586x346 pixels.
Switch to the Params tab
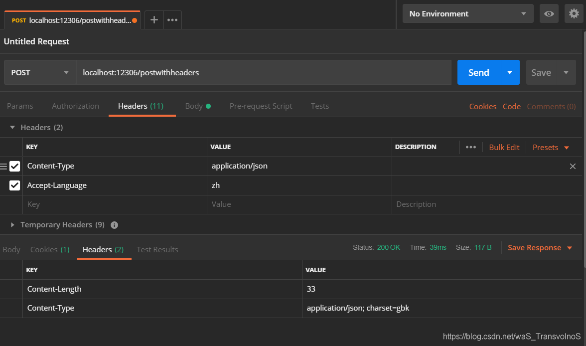20,106
